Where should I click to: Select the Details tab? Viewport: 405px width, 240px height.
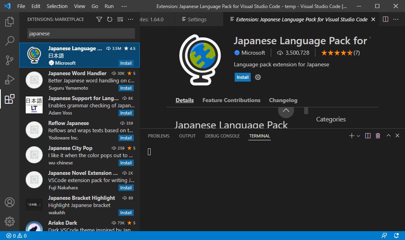(x=184, y=100)
